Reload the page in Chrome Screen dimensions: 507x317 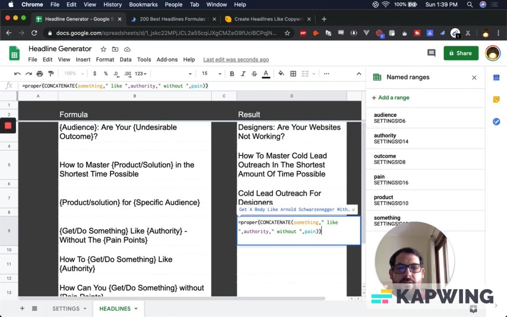34,33
